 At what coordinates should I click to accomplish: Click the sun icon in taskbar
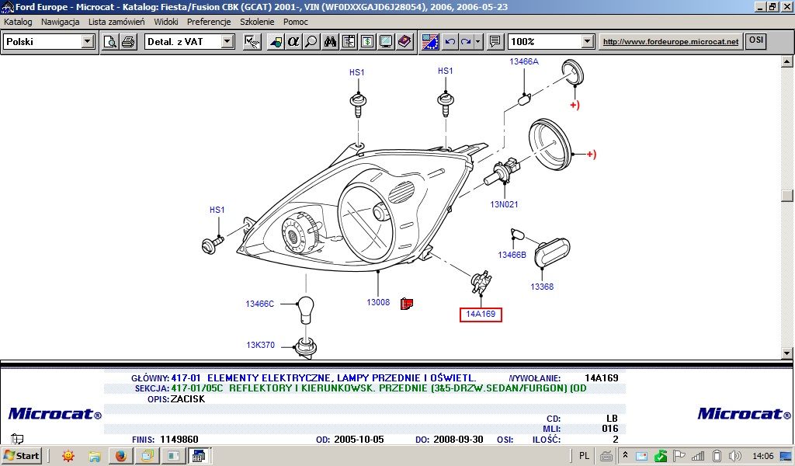(x=68, y=456)
